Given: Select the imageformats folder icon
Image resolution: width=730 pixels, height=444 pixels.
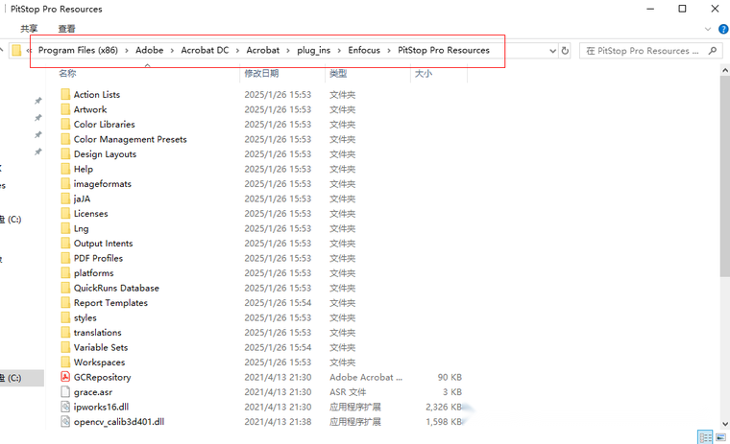Looking at the screenshot, I should [x=65, y=184].
